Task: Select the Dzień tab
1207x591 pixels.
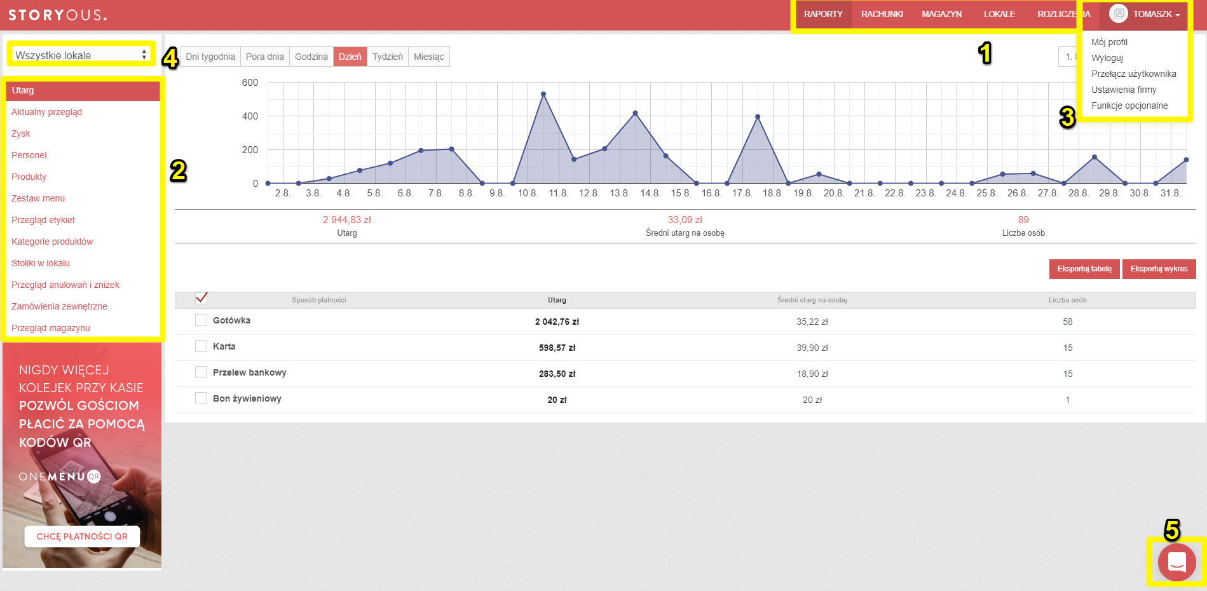Action: [x=350, y=57]
